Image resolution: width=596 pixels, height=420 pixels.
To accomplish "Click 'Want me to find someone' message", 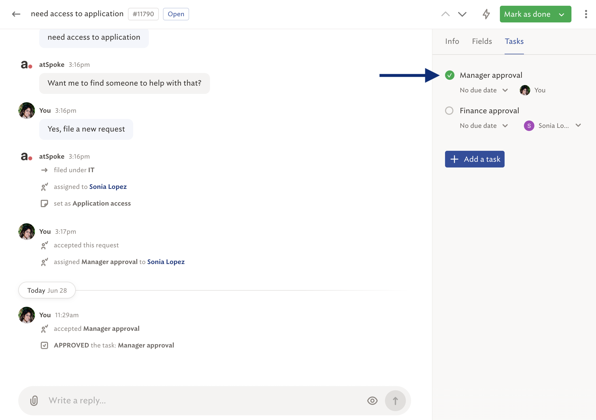I will [x=125, y=83].
